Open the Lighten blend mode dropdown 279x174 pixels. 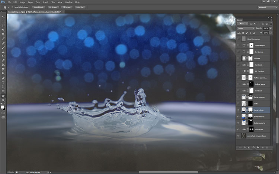click(x=246, y=28)
